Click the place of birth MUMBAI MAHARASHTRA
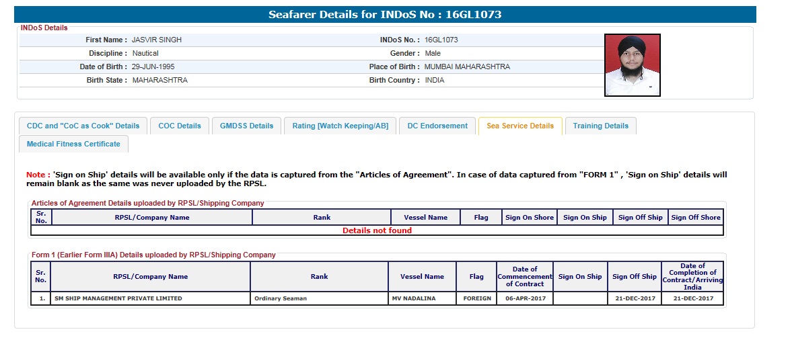The height and width of the screenshot is (342, 790). pos(467,67)
